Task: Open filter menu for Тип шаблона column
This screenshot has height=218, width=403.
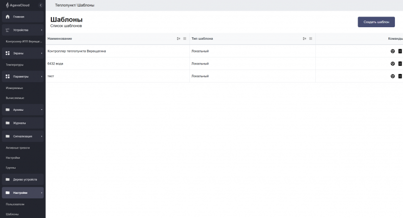Action: 311,39
